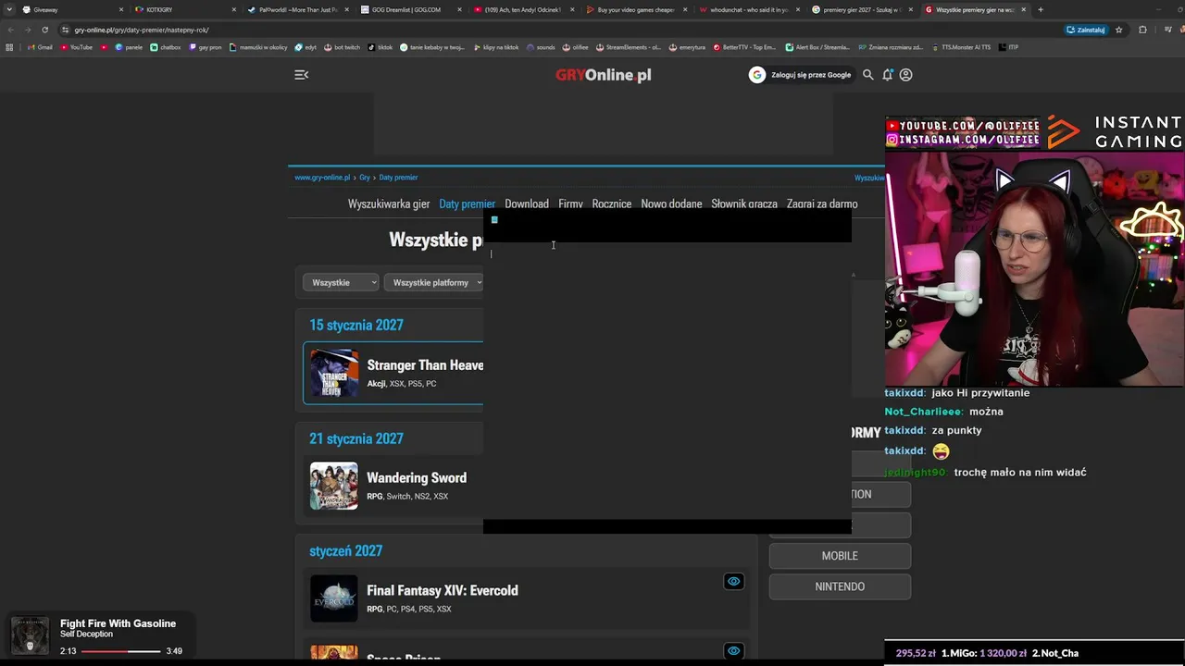1185x666 pixels.
Task: Open the Download menu item
Action: (x=527, y=203)
